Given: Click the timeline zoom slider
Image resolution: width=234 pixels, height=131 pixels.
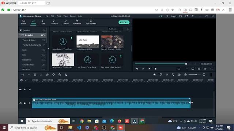Looking at the screenshot, I should tap(195, 75).
